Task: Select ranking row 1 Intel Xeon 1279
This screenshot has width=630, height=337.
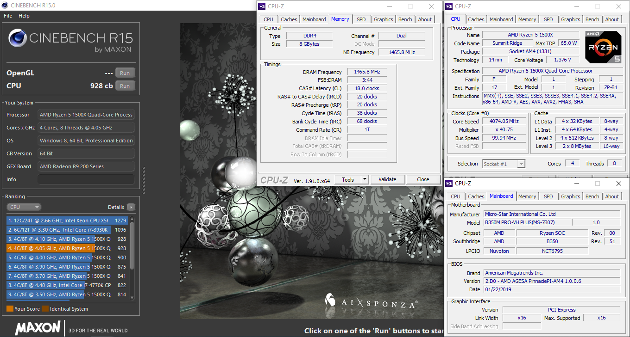Action: [68, 221]
